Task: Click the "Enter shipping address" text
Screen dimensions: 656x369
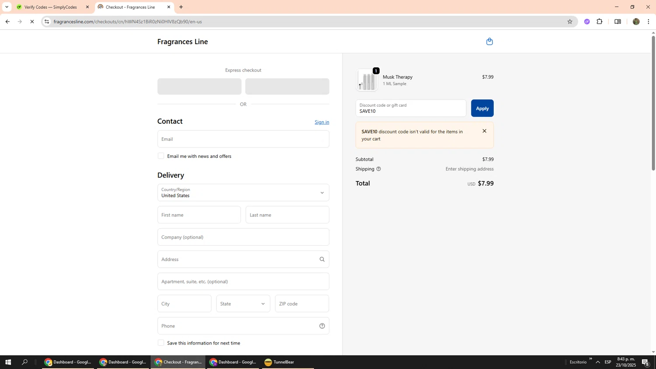Action: click(470, 169)
